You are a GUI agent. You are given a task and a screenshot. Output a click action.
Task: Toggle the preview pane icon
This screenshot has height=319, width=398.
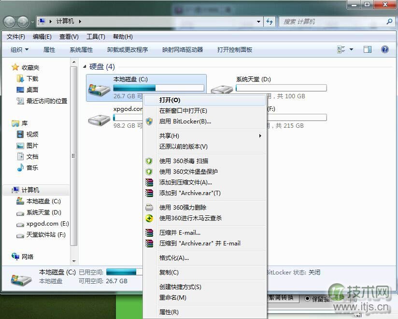pyautogui.click(x=368, y=49)
